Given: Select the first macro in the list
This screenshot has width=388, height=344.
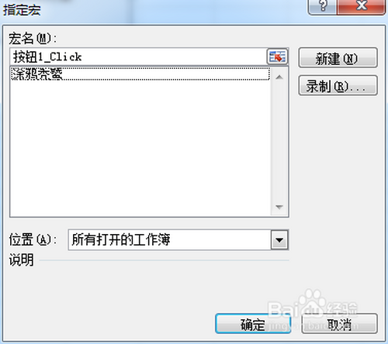Looking at the screenshot, I should [140, 74].
